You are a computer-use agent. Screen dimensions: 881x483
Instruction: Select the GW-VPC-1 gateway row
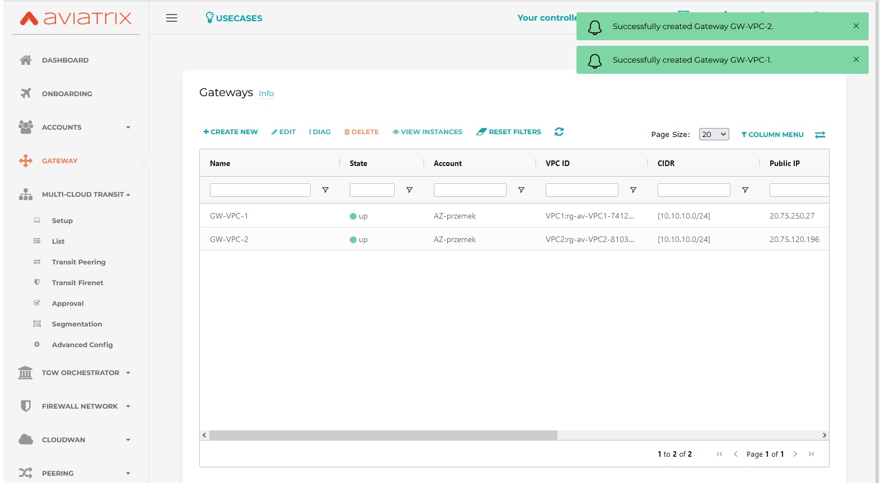point(514,216)
